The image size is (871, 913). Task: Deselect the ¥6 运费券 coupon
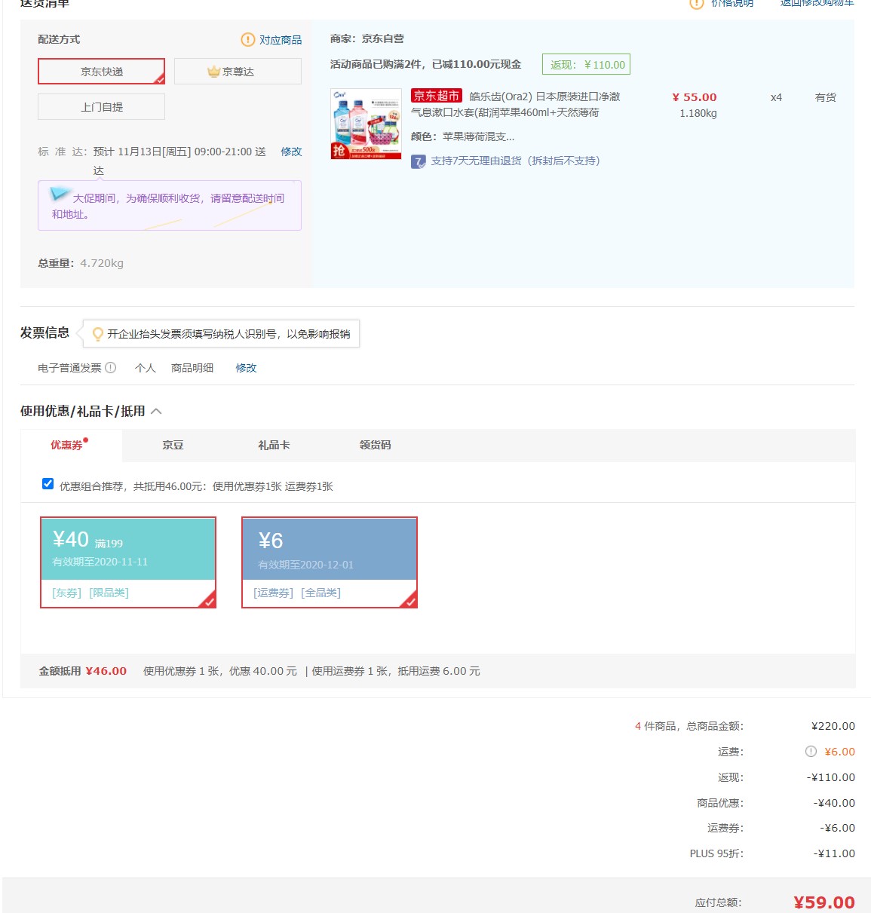(330, 562)
